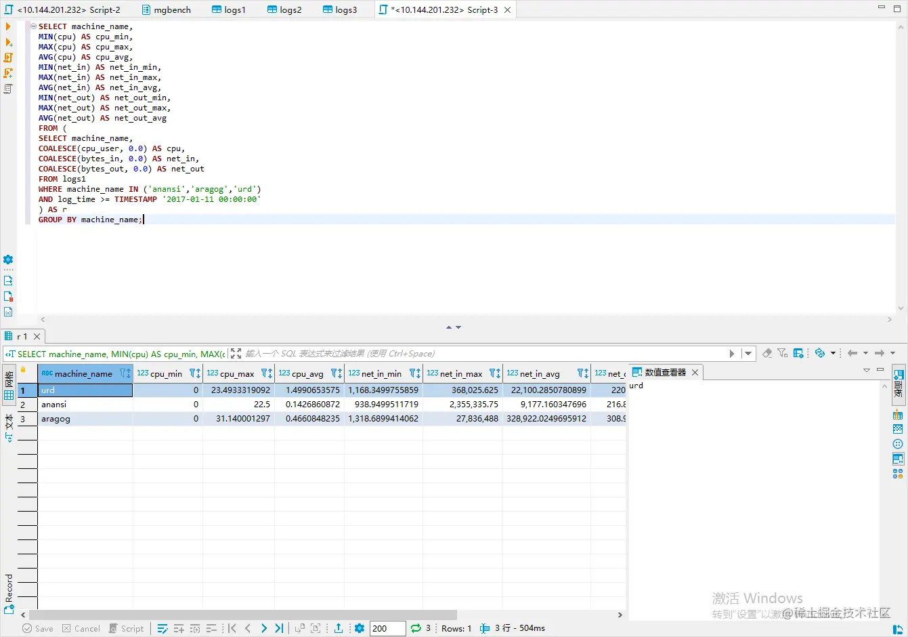This screenshot has width=908, height=637.
Task: Select row number 2 header
Action: [28, 405]
